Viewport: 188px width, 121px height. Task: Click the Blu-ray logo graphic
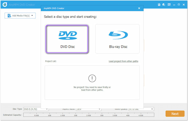click(118, 35)
